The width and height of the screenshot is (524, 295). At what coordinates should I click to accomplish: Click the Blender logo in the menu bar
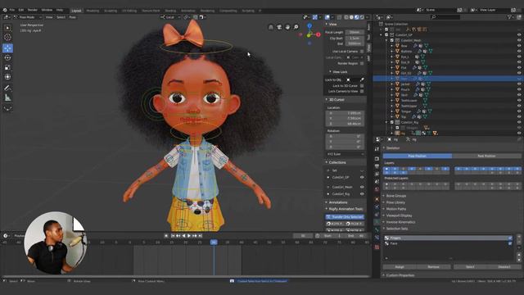click(x=5, y=10)
